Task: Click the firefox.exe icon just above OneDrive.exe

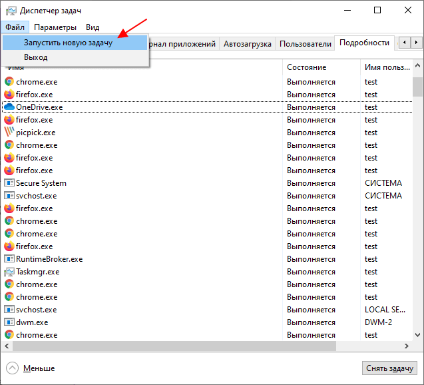Action: tap(9, 94)
